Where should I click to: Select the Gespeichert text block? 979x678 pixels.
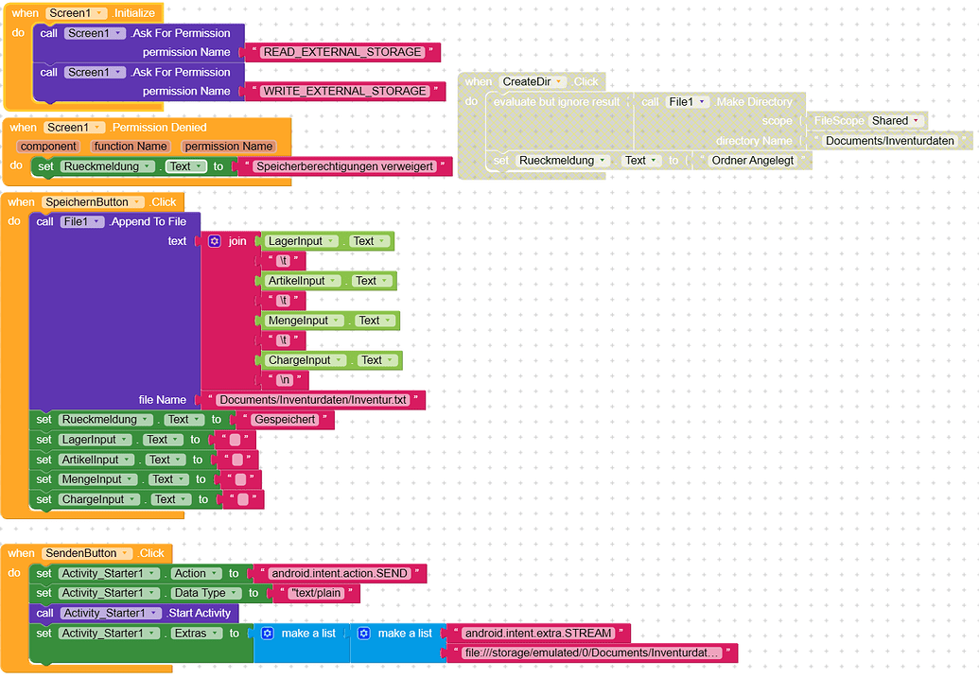pos(285,420)
